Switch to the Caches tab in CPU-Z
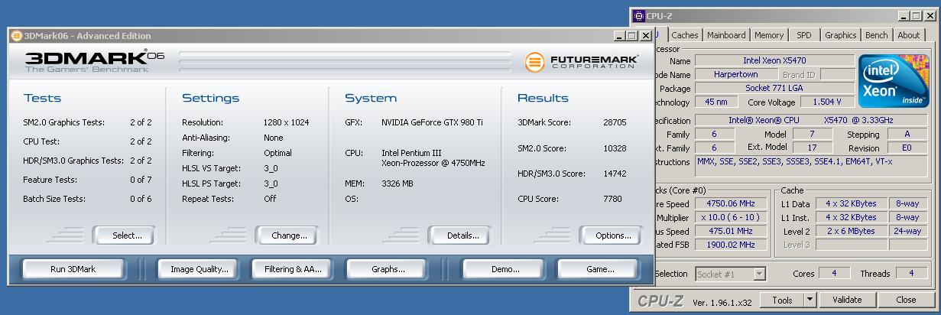This screenshot has width=941, height=315. click(685, 35)
